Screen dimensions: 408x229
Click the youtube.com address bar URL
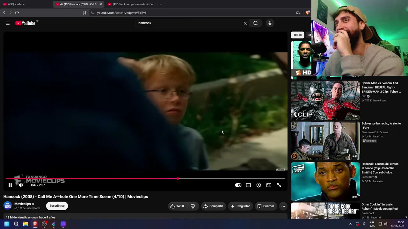(122, 13)
